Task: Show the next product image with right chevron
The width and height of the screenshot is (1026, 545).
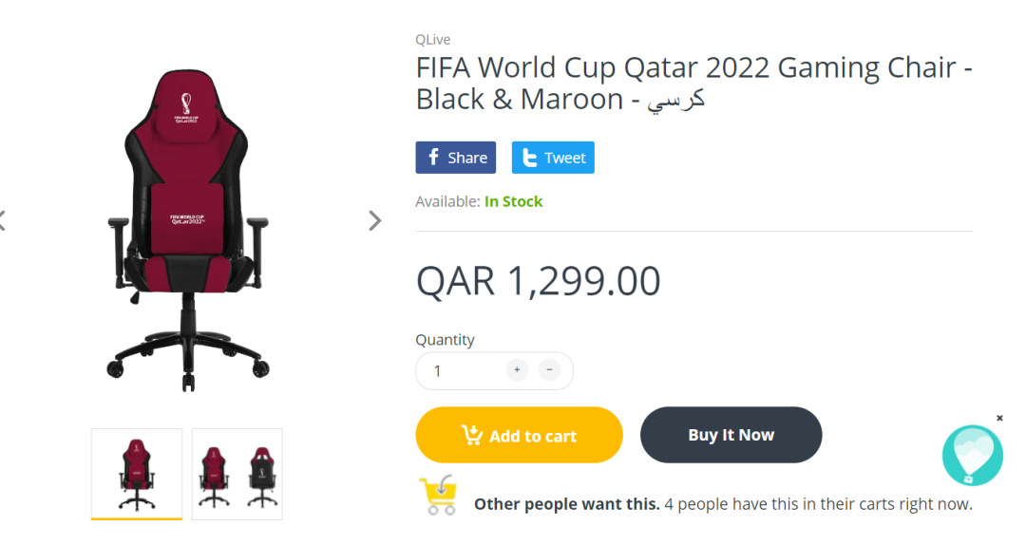Action: tap(375, 220)
